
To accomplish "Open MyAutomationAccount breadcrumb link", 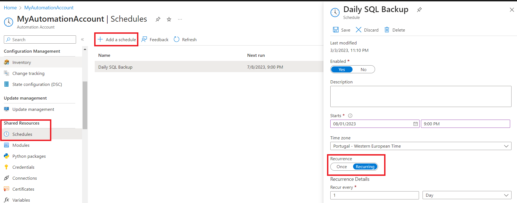I will pyautogui.click(x=49, y=8).
